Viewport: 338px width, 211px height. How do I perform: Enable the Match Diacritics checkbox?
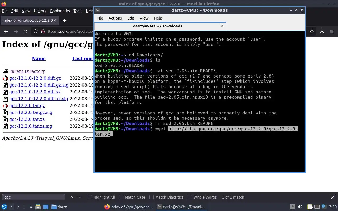[152, 197]
